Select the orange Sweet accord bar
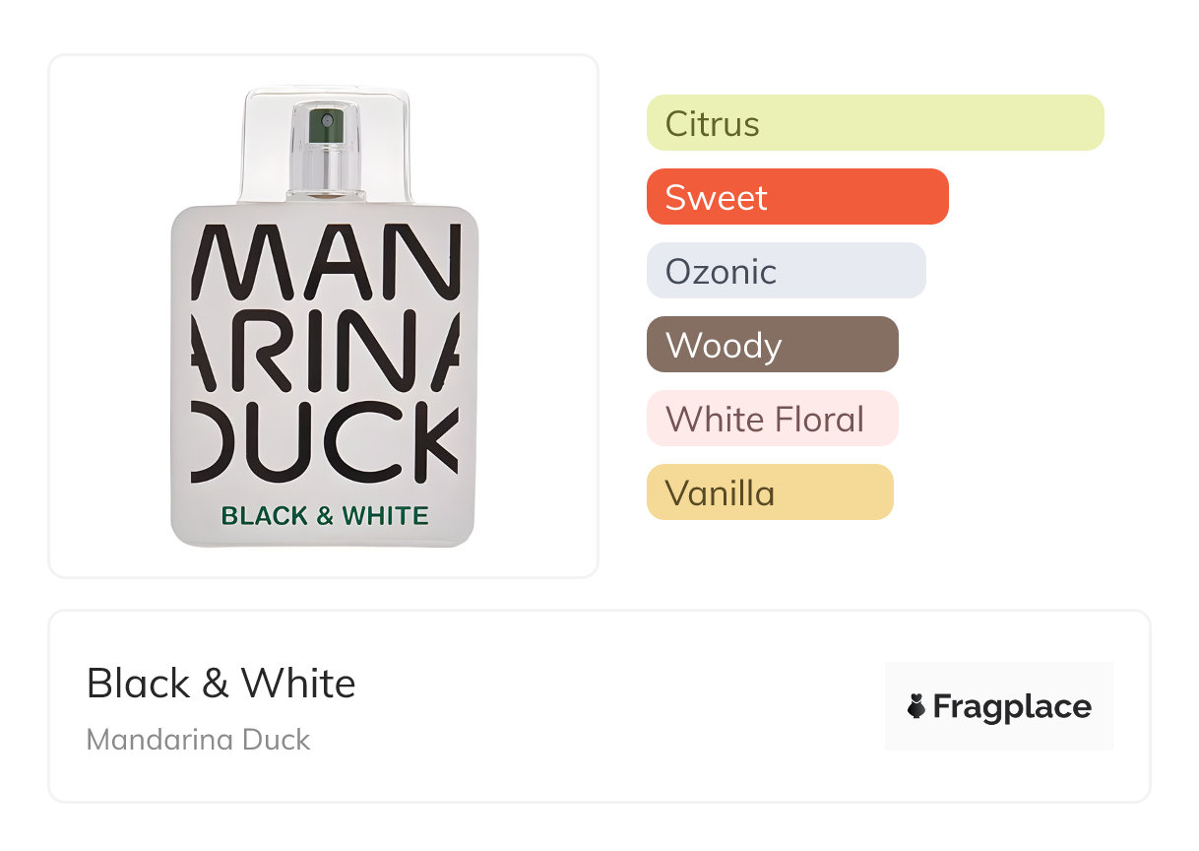Screen dimensions: 1199x851 coord(796,197)
